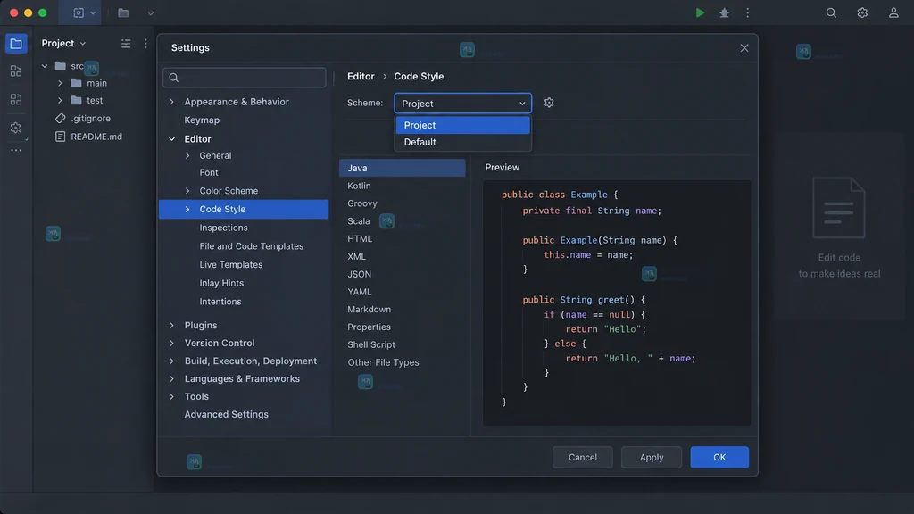The height and width of the screenshot is (514, 914).
Task: Select Java code style
Action: 403,168
